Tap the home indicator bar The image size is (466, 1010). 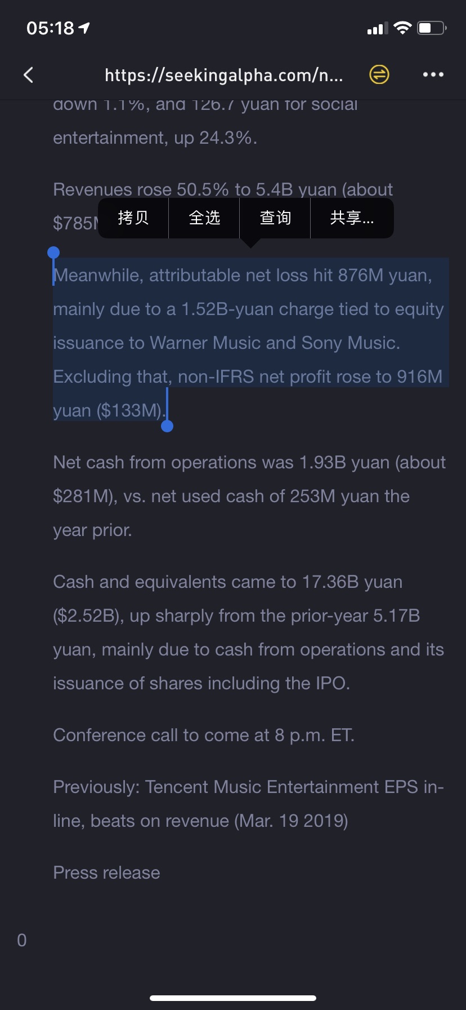tap(233, 998)
